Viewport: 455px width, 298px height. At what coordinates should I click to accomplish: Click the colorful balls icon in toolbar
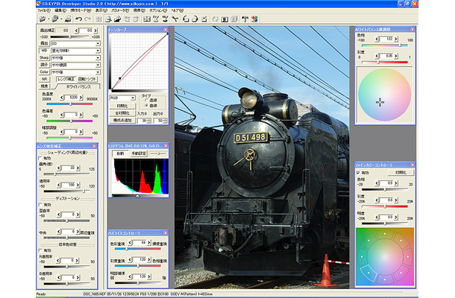254,19
